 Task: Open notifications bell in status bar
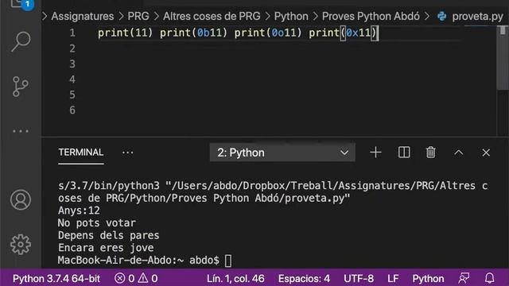(x=490, y=278)
